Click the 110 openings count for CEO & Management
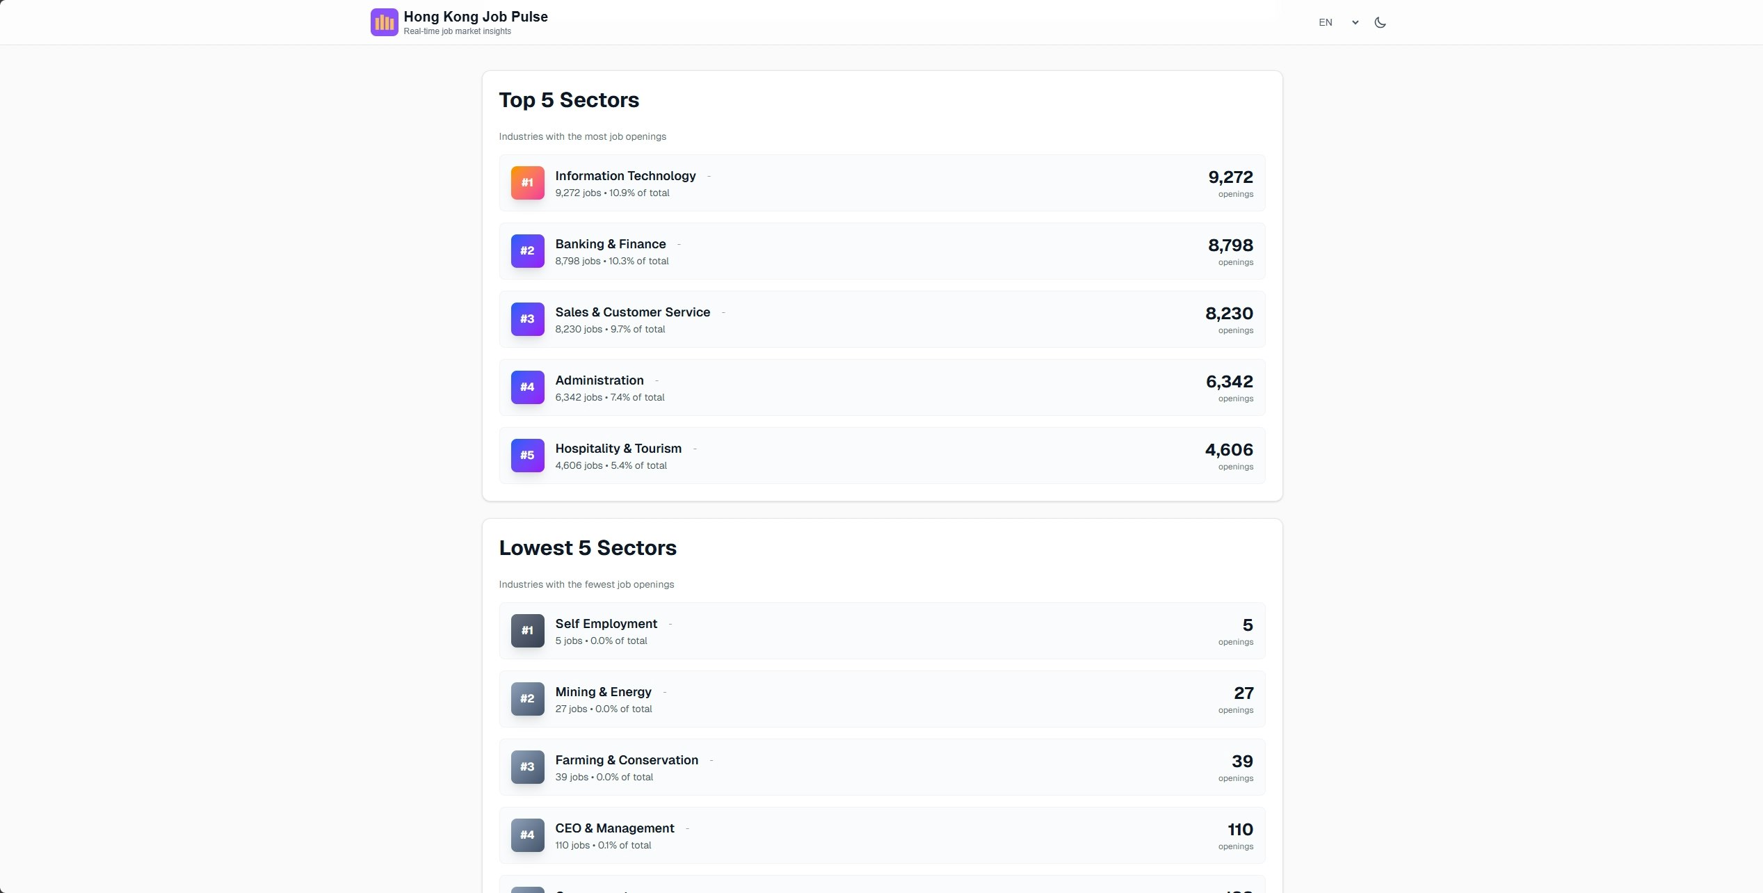 coord(1240,830)
